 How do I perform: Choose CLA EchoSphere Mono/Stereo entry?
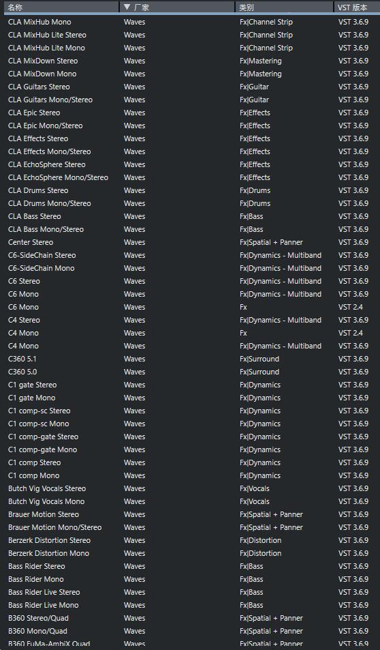192,177
